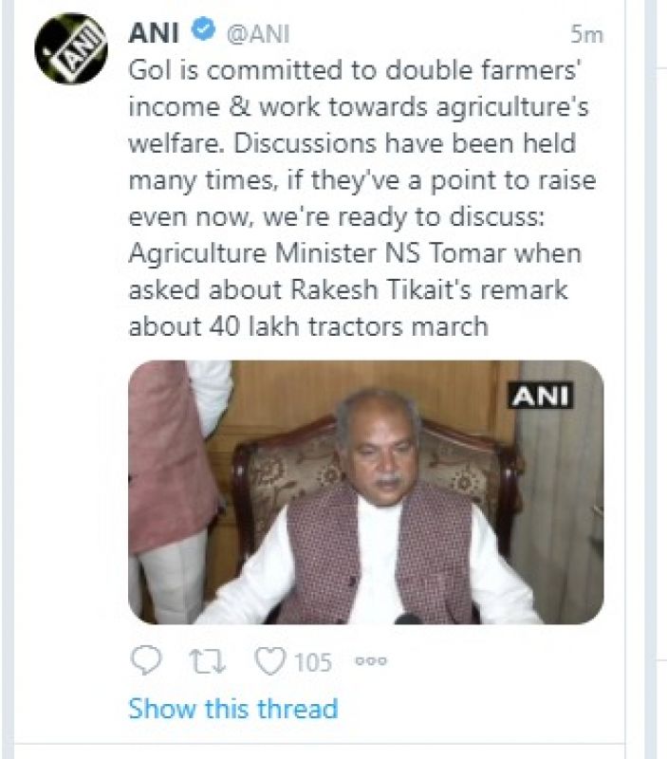Screen dimensions: 667x759
Task: Open the ANI profile avatar
Action: tap(71, 48)
